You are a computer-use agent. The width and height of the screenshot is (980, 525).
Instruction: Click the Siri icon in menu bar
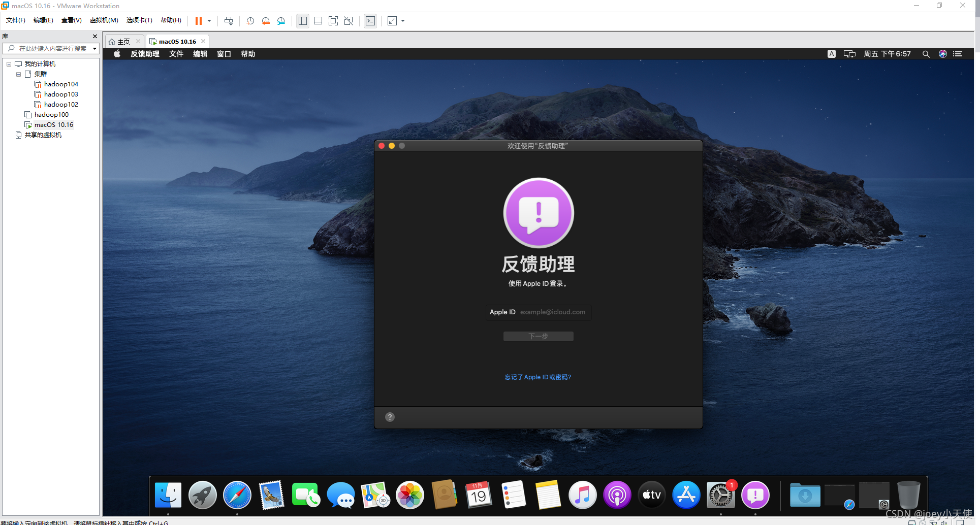(x=943, y=54)
